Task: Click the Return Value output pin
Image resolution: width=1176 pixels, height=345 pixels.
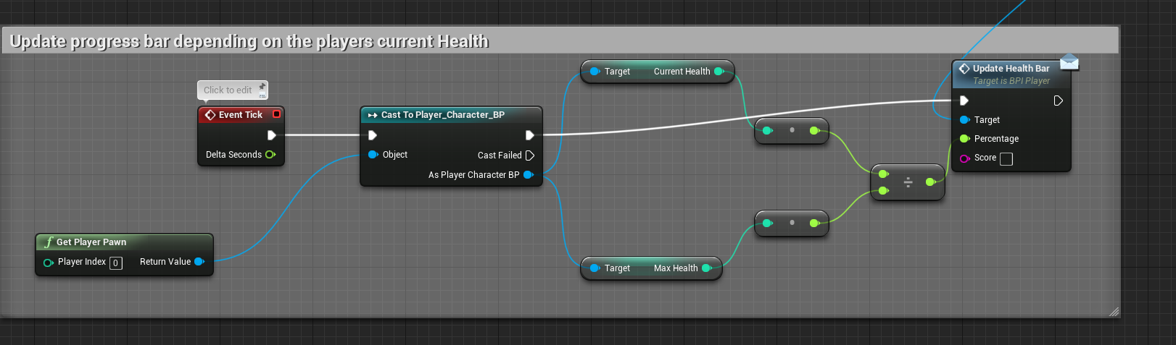Action: (x=199, y=262)
